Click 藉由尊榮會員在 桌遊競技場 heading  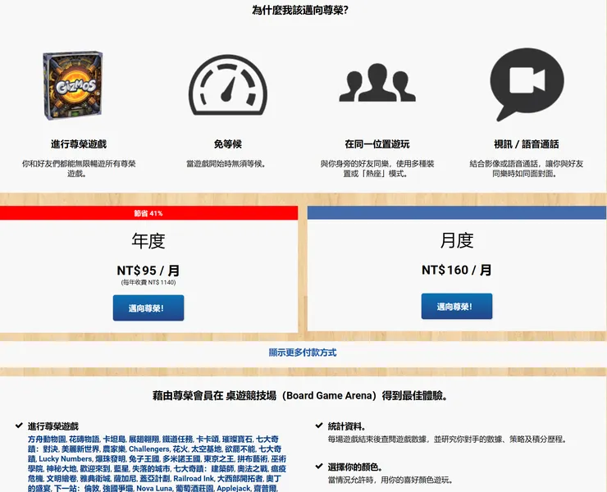[300, 395]
